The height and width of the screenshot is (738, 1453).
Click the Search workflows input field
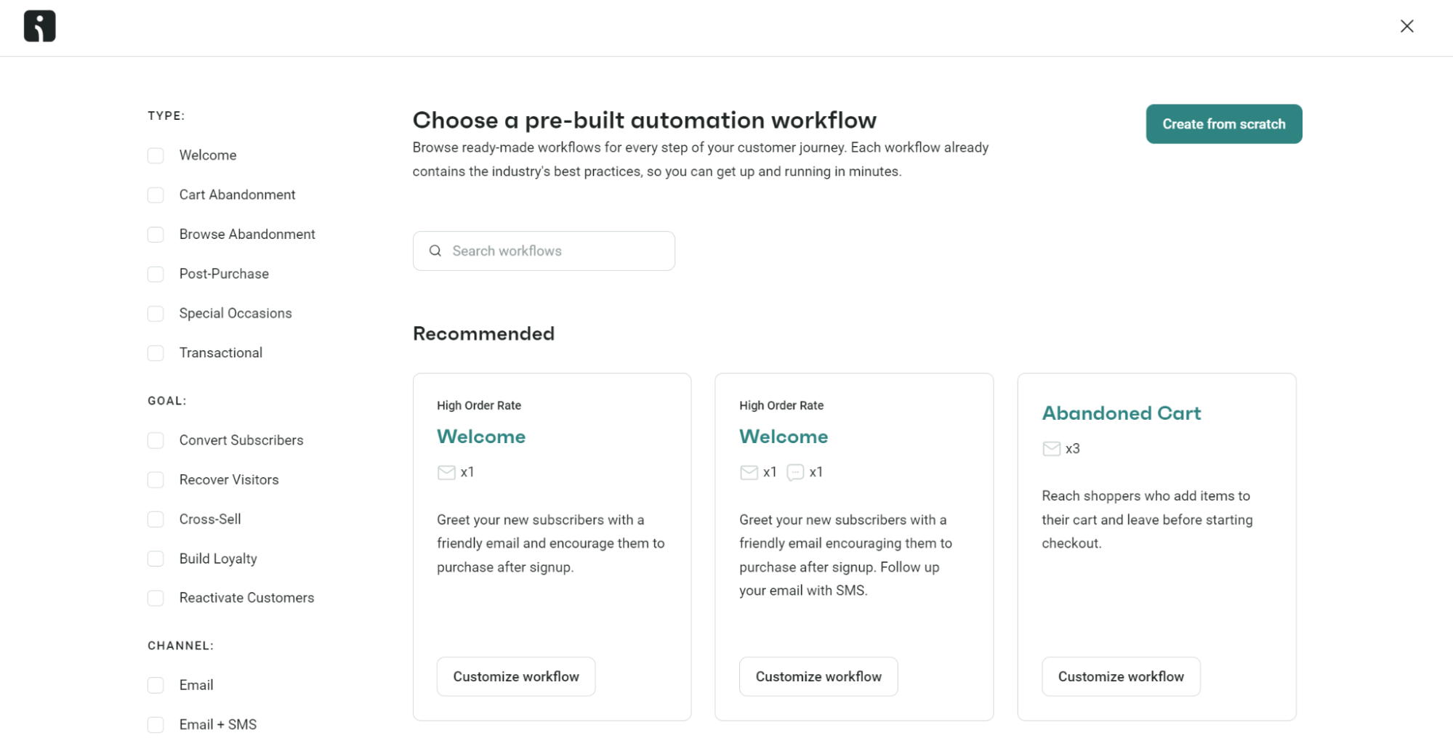click(544, 251)
